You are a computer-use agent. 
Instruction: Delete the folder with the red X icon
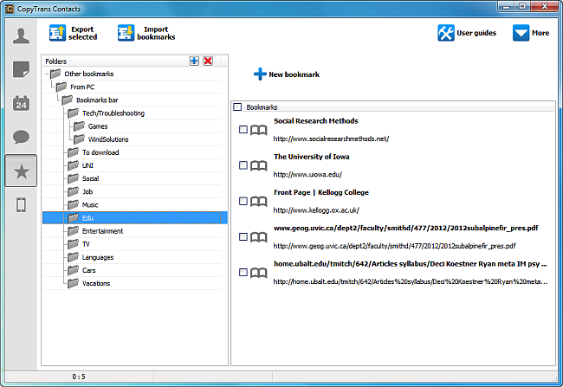pyautogui.click(x=208, y=61)
